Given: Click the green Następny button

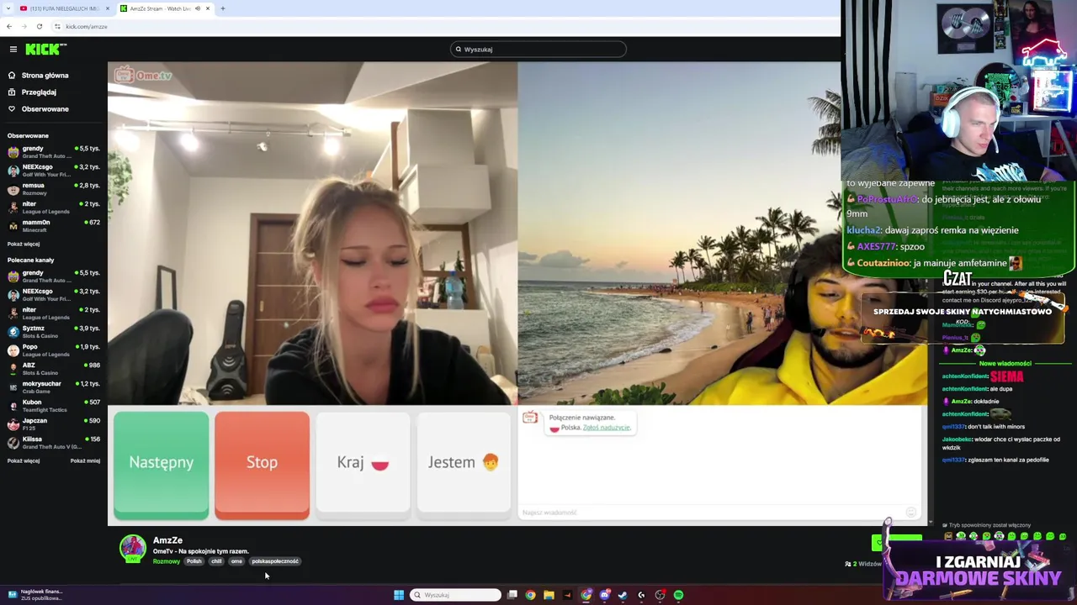Looking at the screenshot, I should [162, 465].
